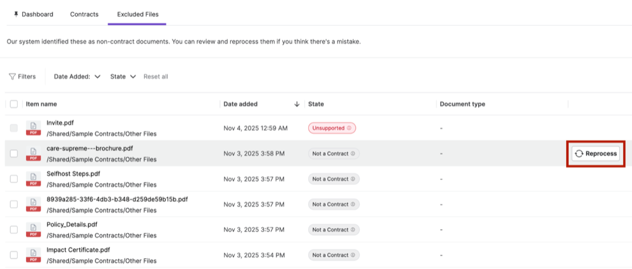Open the Dashboard tab

(x=33, y=14)
